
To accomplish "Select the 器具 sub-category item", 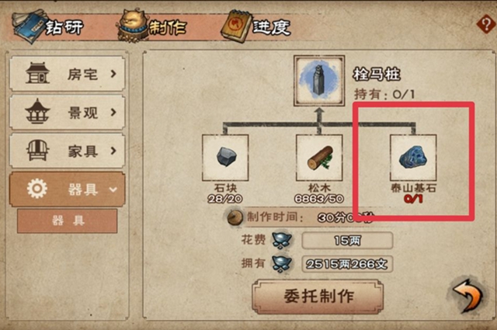I will pyautogui.click(x=68, y=221).
